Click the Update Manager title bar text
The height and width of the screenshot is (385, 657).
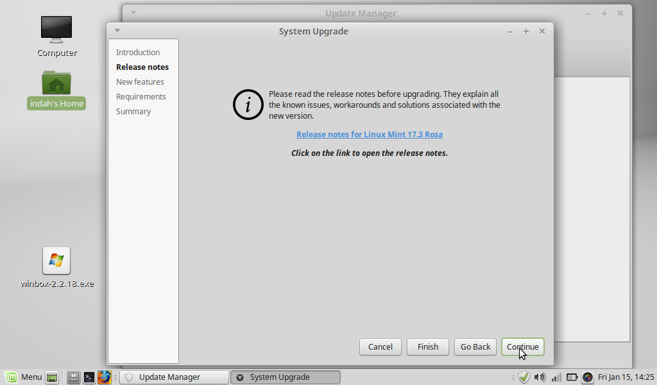(x=361, y=13)
